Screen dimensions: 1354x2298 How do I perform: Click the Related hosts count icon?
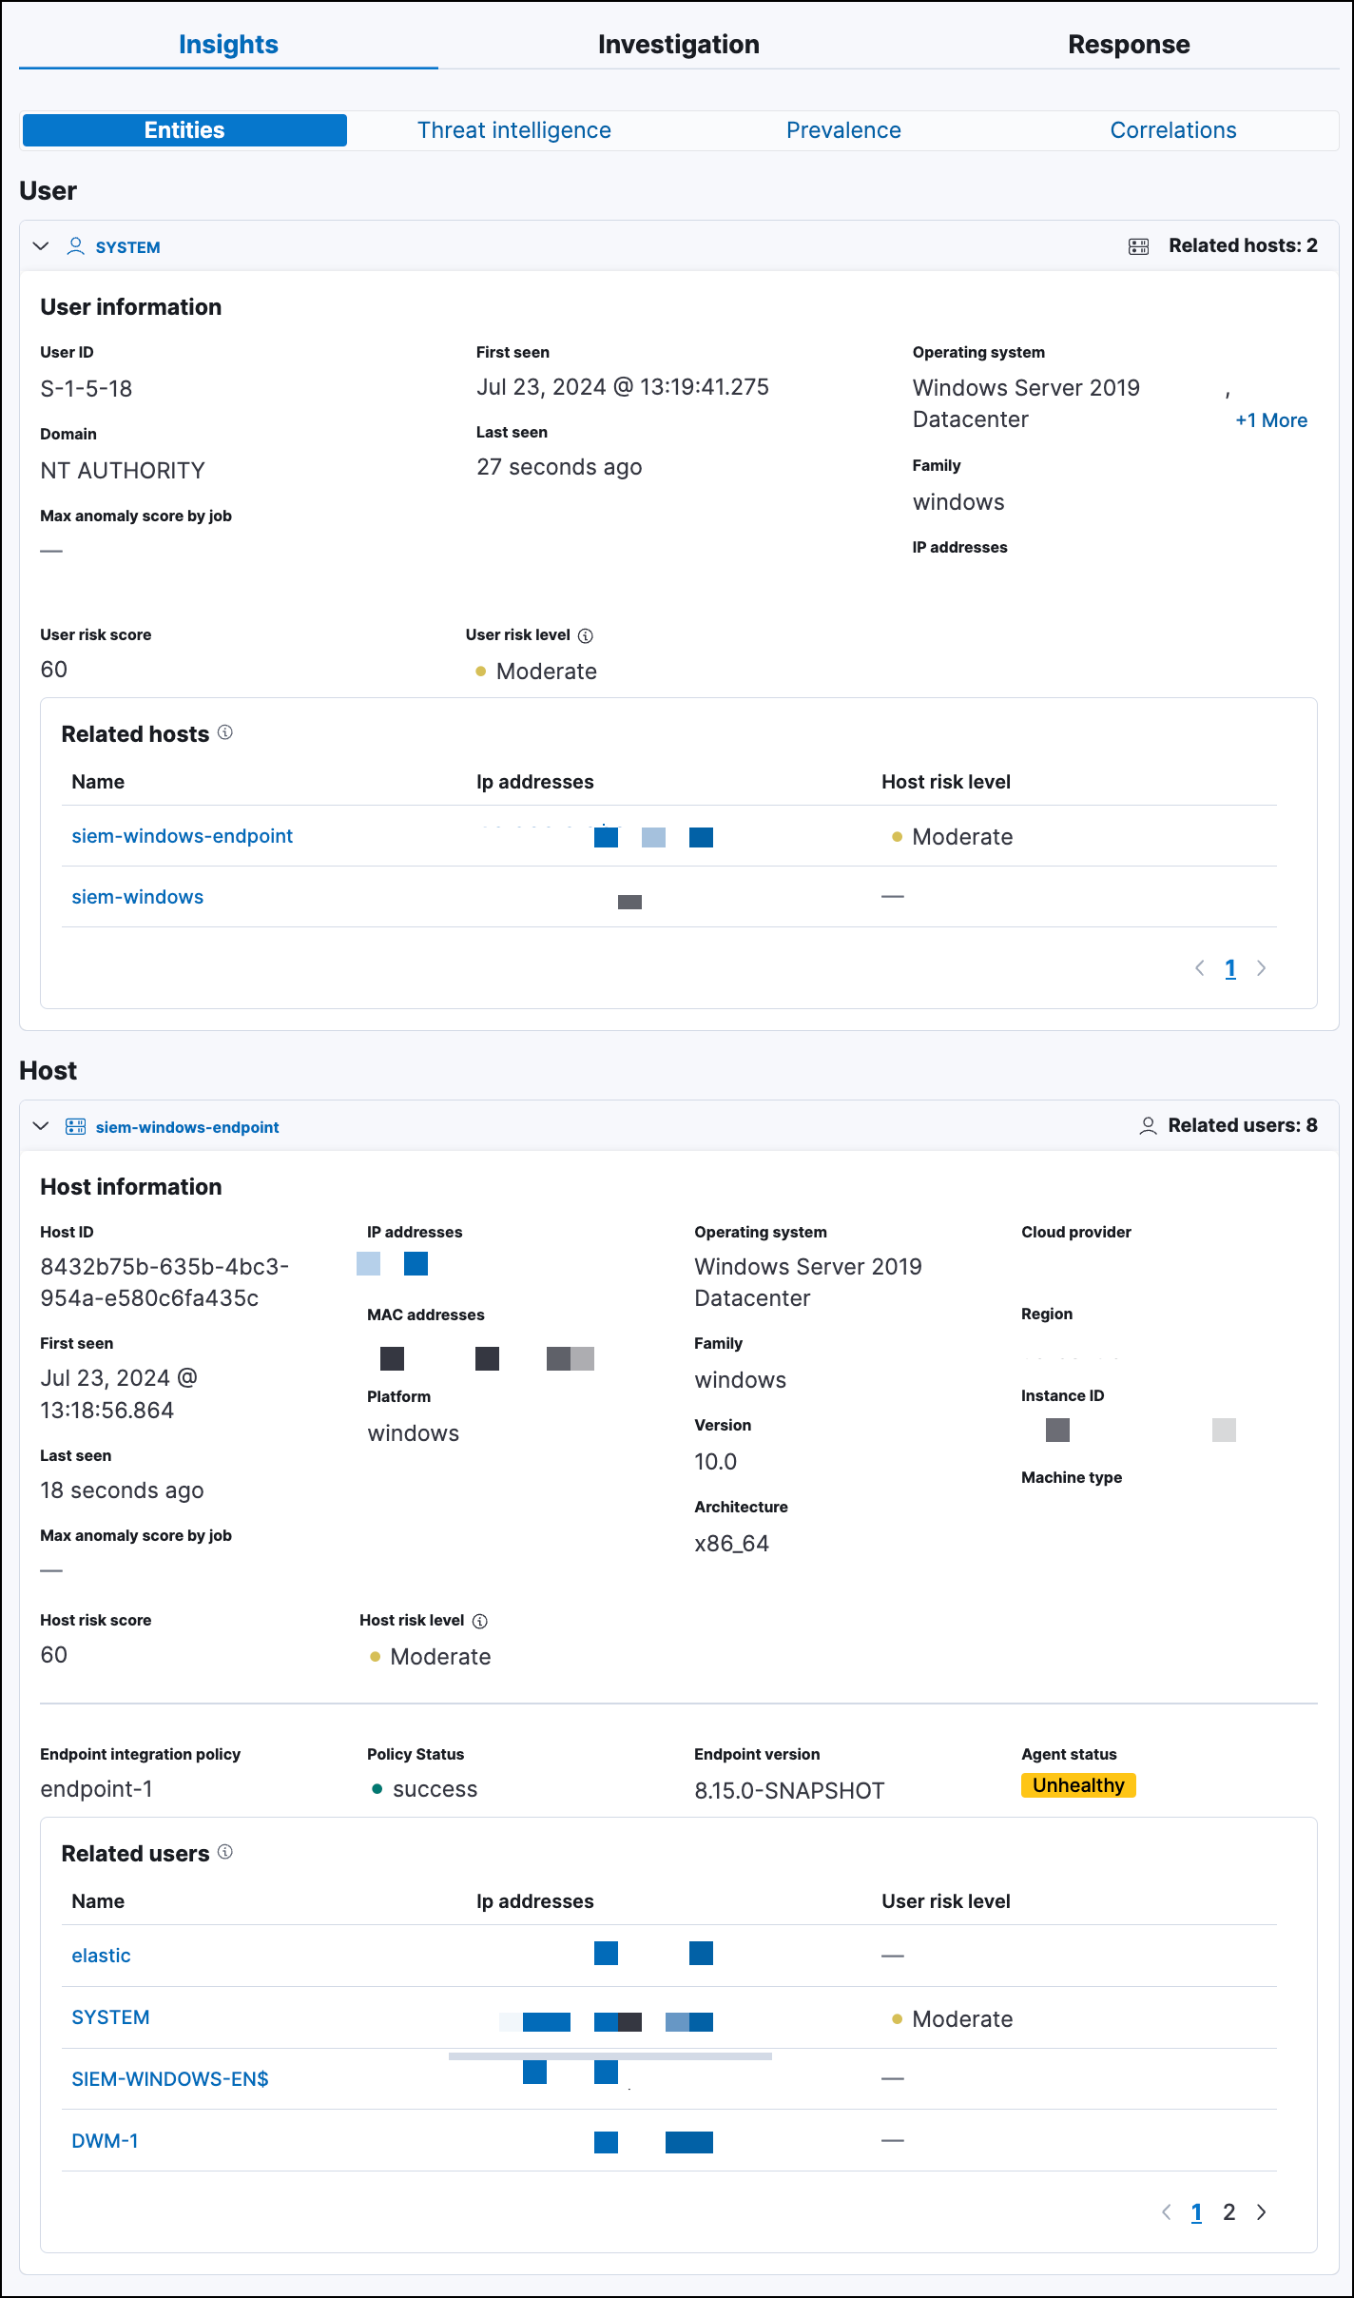click(1138, 246)
